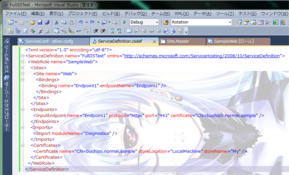This screenshot has height=175, width=289.
Task: Click the Decrease Line Indent icon
Action: [x=95, y=31]
